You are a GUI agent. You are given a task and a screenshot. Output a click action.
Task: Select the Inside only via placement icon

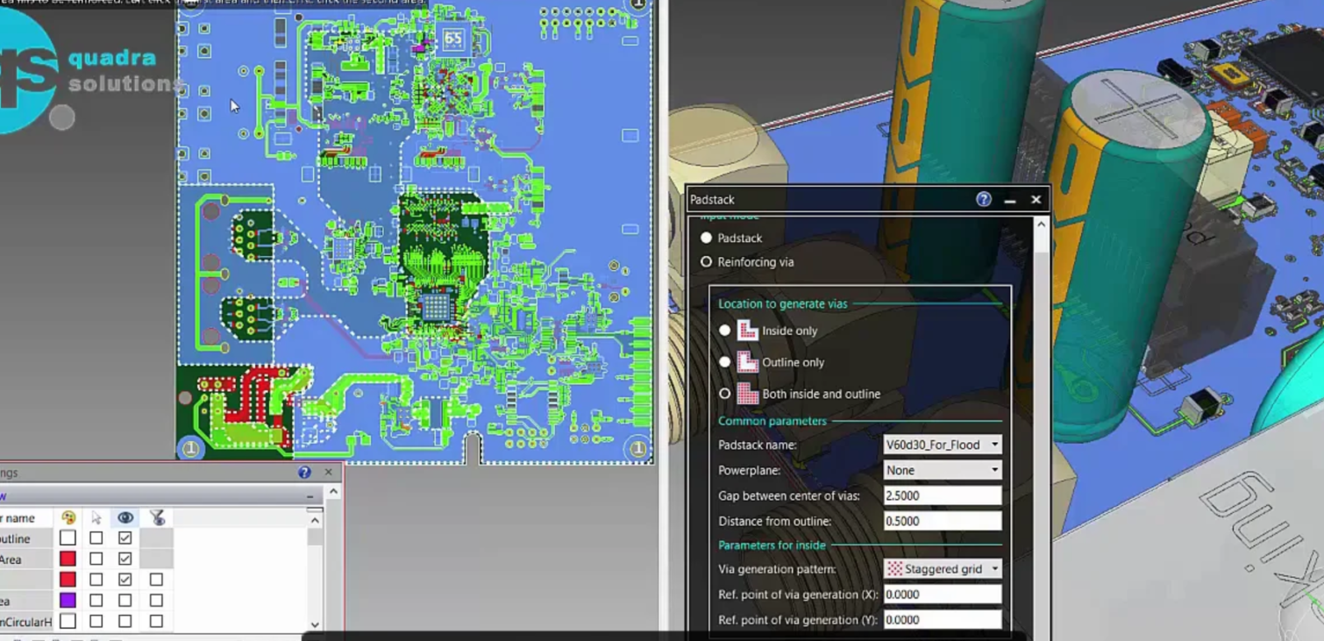pyautogui.click(x=747, y=331)
